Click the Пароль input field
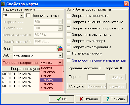Screen dimensions: 130x105 pos(96,77)
